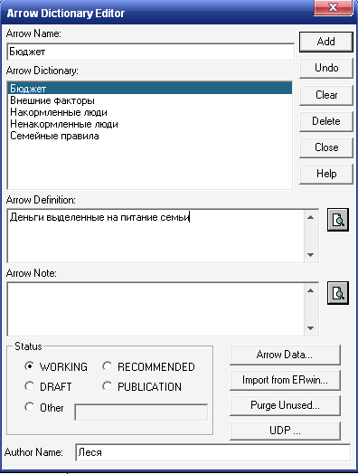Image resolution: width=358 pixels, height=474 pixels.
Task: Open the UDP dialog
Action: click(x=285, y=431)
